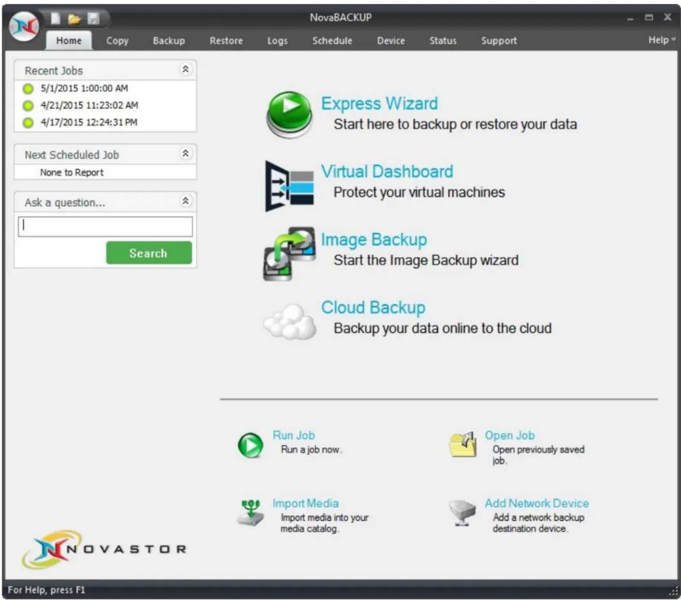This screenshot has width=681, height=600.
Task: Open the Device tab
Action: (391, 41)
